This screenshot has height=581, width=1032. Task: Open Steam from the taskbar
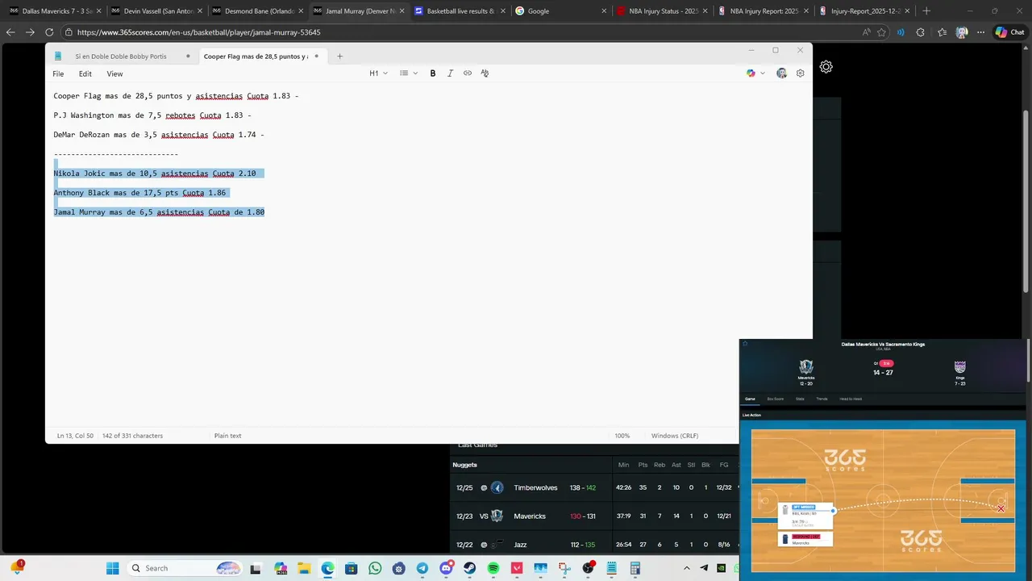pos(470,568)
